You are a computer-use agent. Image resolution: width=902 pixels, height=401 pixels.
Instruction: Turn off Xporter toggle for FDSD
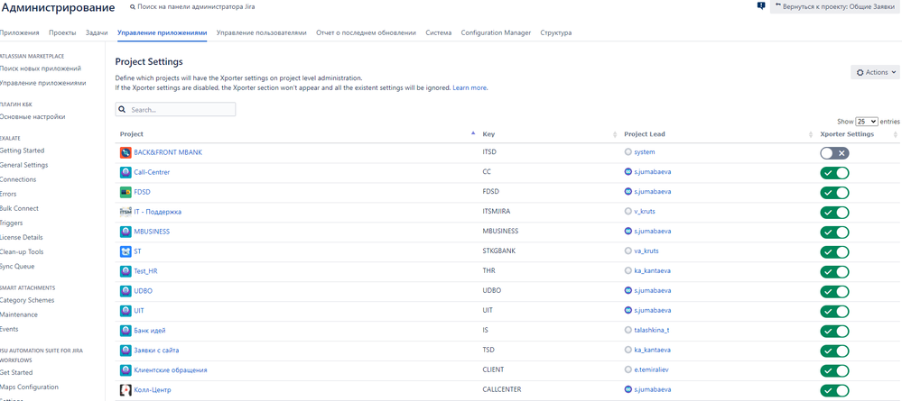pyautogui.click(x=834, y=193)
